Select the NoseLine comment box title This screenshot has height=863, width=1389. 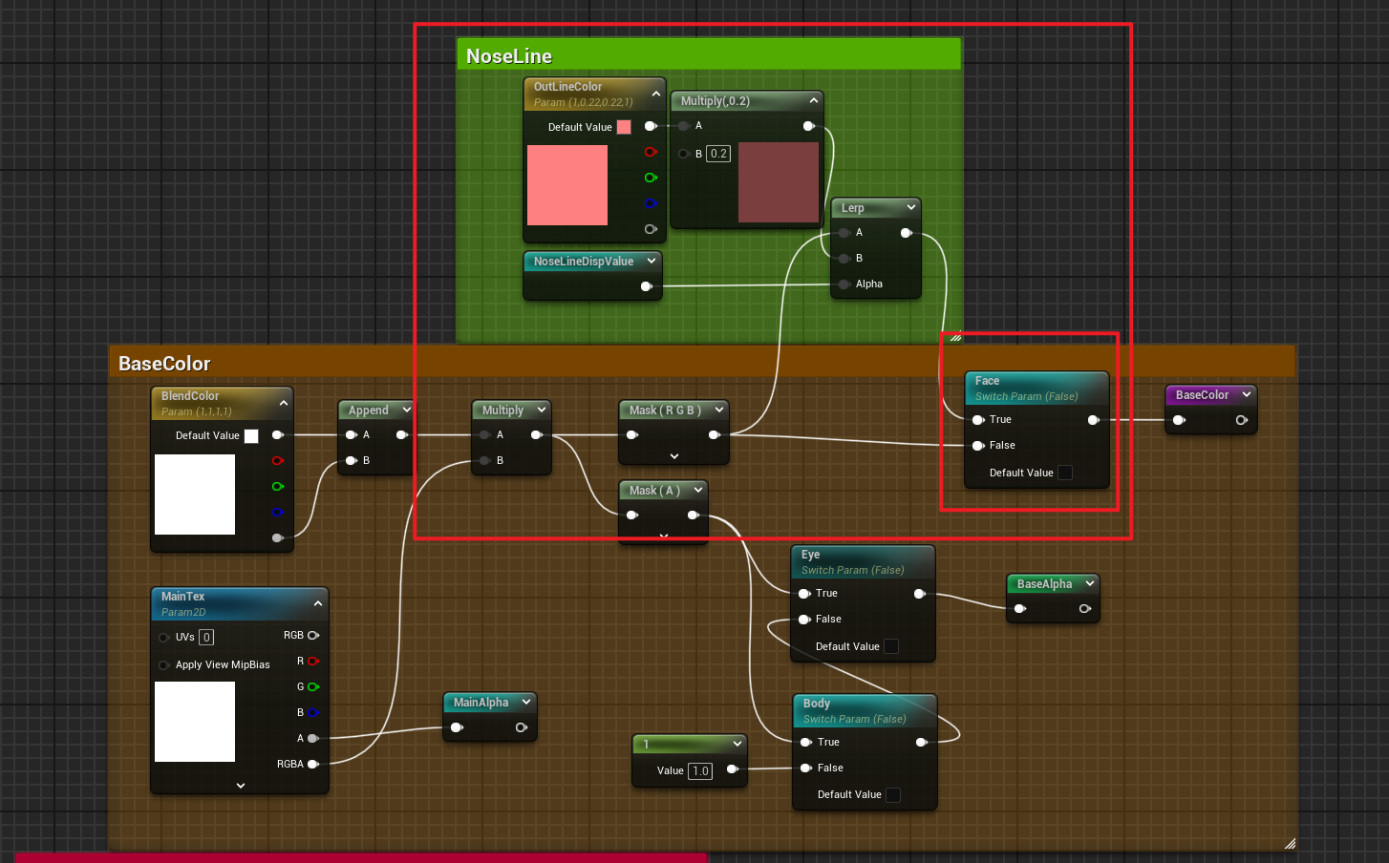[509, 56]
